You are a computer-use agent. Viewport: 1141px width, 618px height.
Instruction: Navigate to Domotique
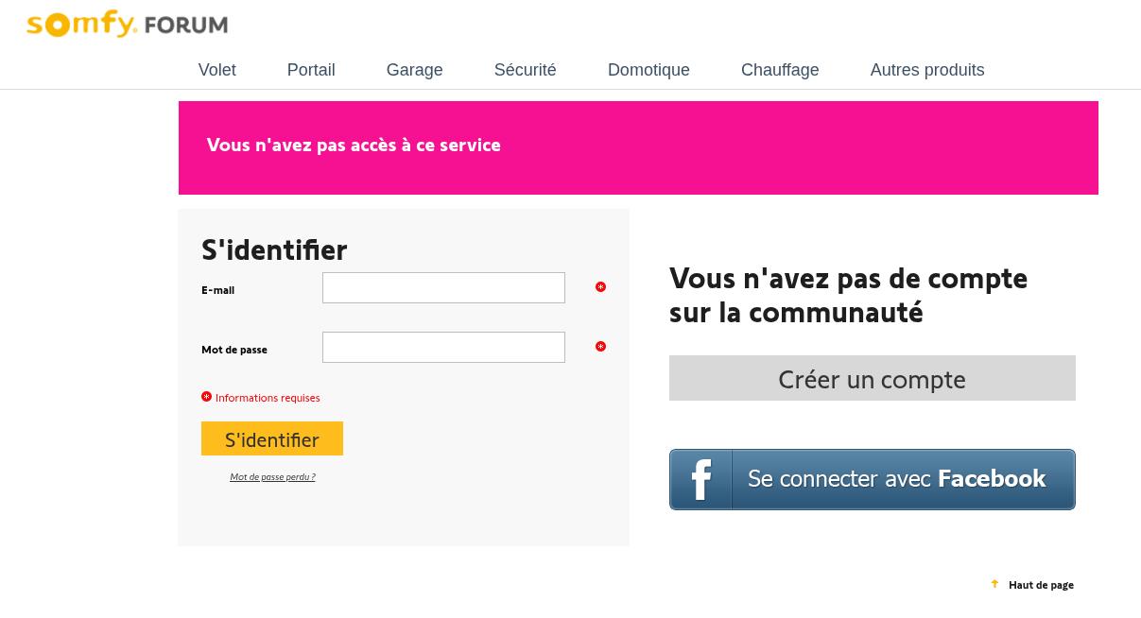[x=648, y=70]
